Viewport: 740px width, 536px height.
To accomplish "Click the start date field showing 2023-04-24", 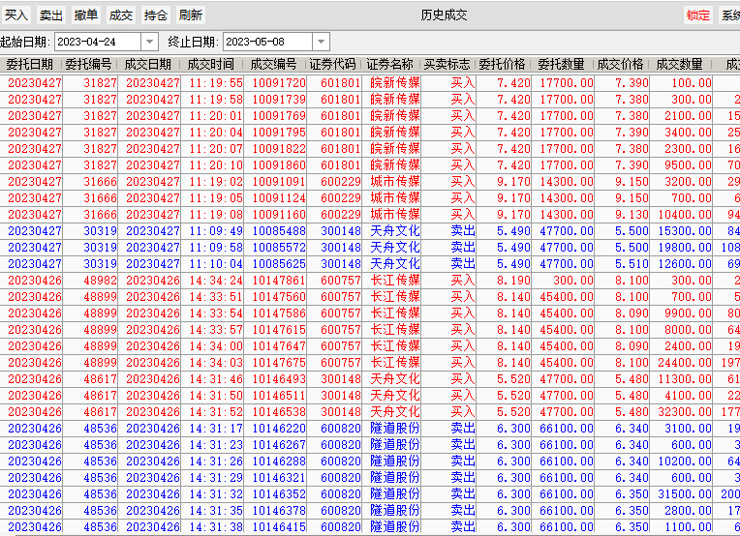I will (97, 42).
